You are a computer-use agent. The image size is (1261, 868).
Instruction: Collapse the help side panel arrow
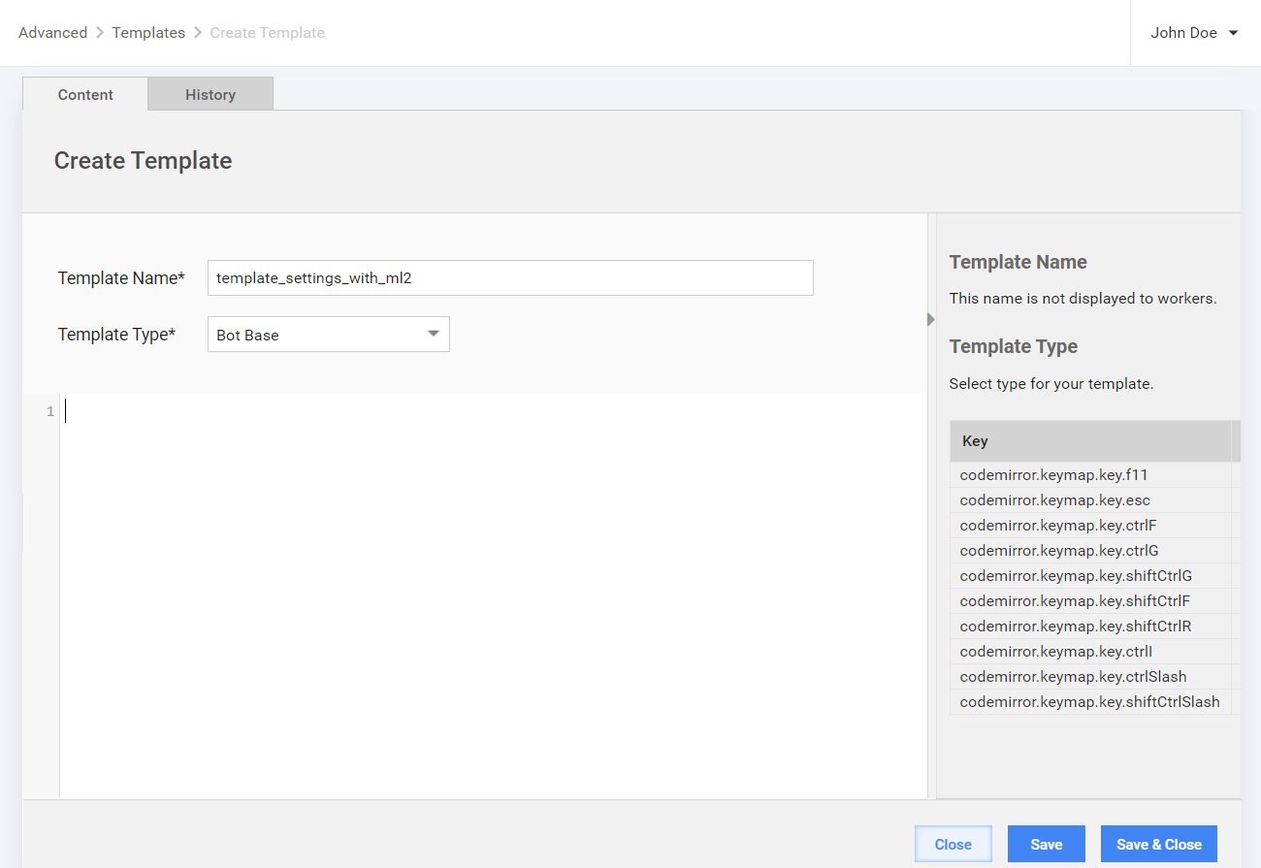pyautogui.click(x=931, y=319)
